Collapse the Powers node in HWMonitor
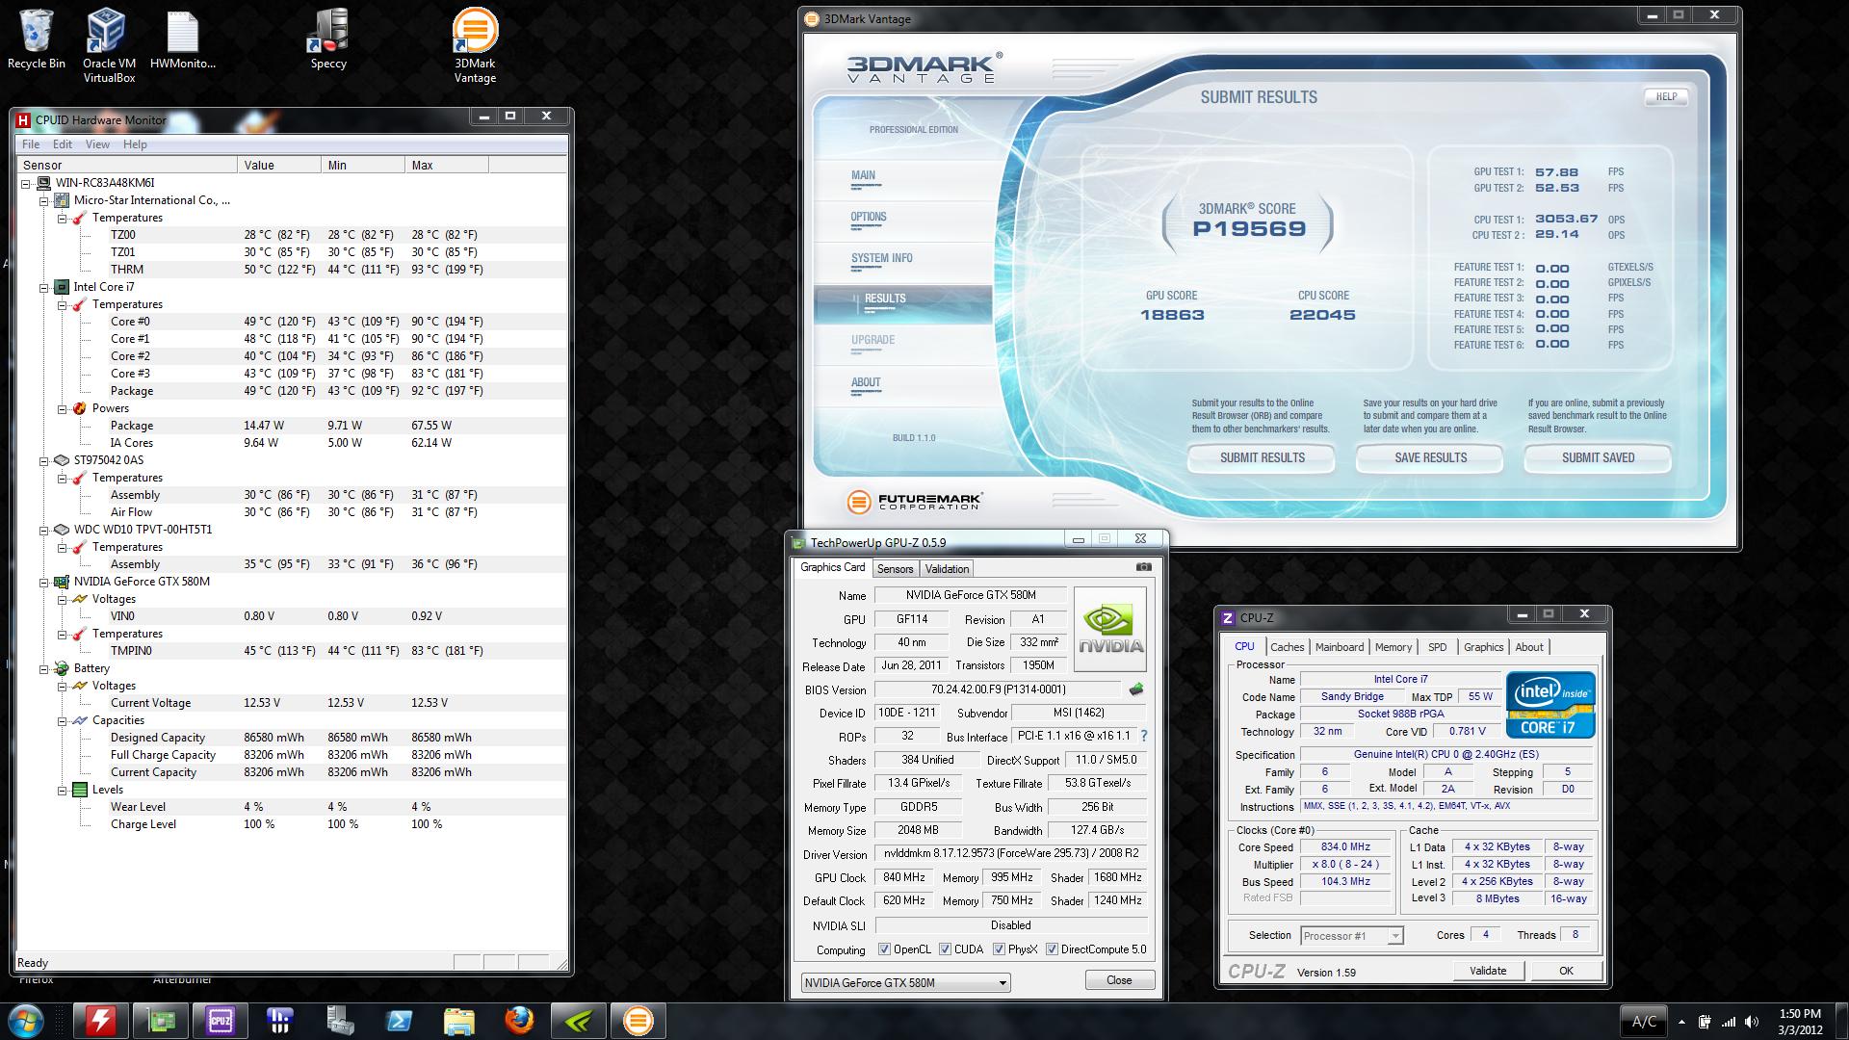The image size is (1849, 1040). pyautogui.click(x=62, y=408)
